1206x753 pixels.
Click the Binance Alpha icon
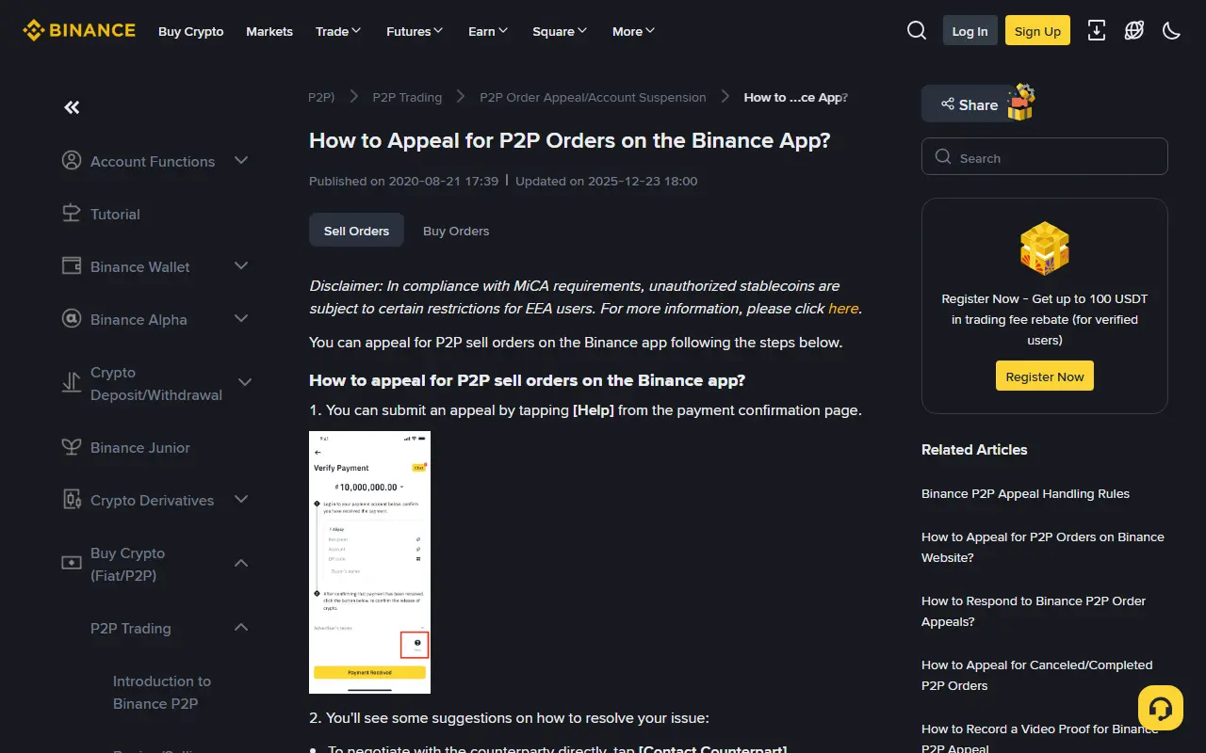coord(72,319)
